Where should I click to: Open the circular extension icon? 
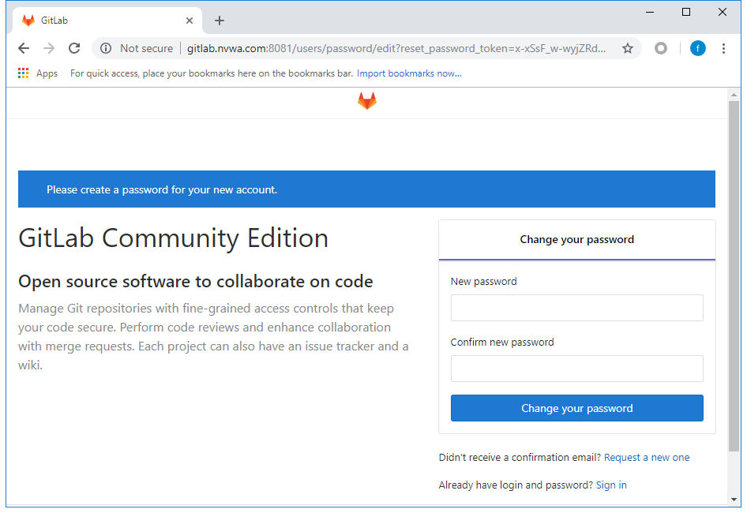tap(661, 48)
